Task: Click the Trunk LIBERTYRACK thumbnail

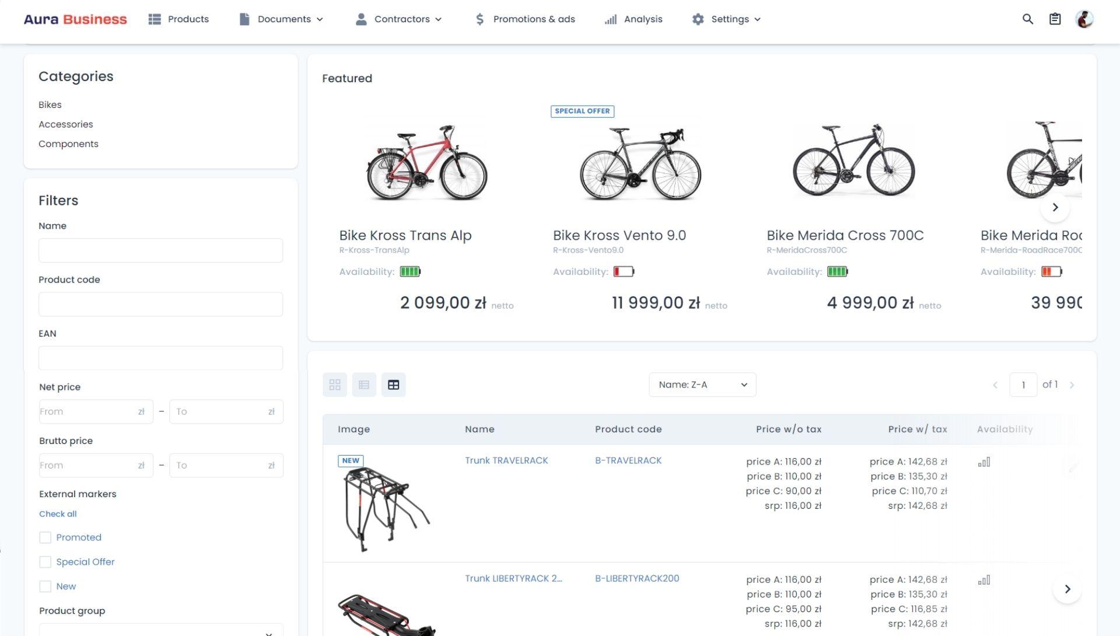Action: [386, 614]
